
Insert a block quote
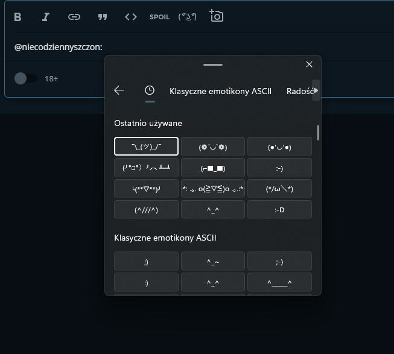(x=102, y=17)
